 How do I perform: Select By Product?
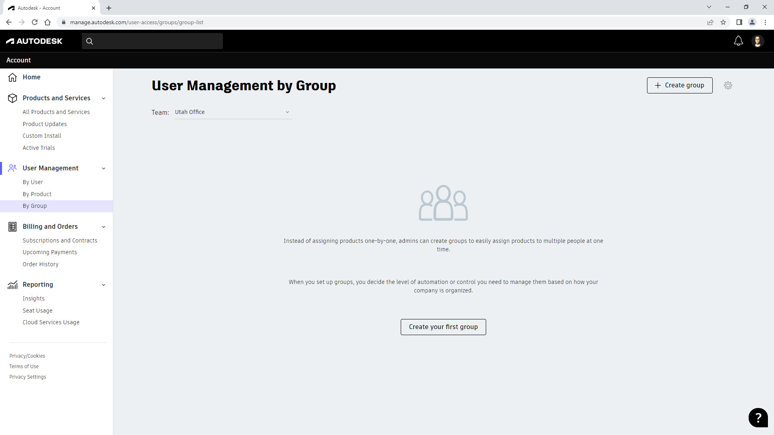[37, 194]
